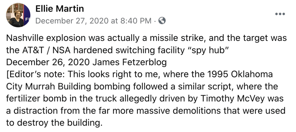Viewport: 296px width, 132px height.
Task: Visit the Ellie Martin profile name link
Action: tap(60, 9)
